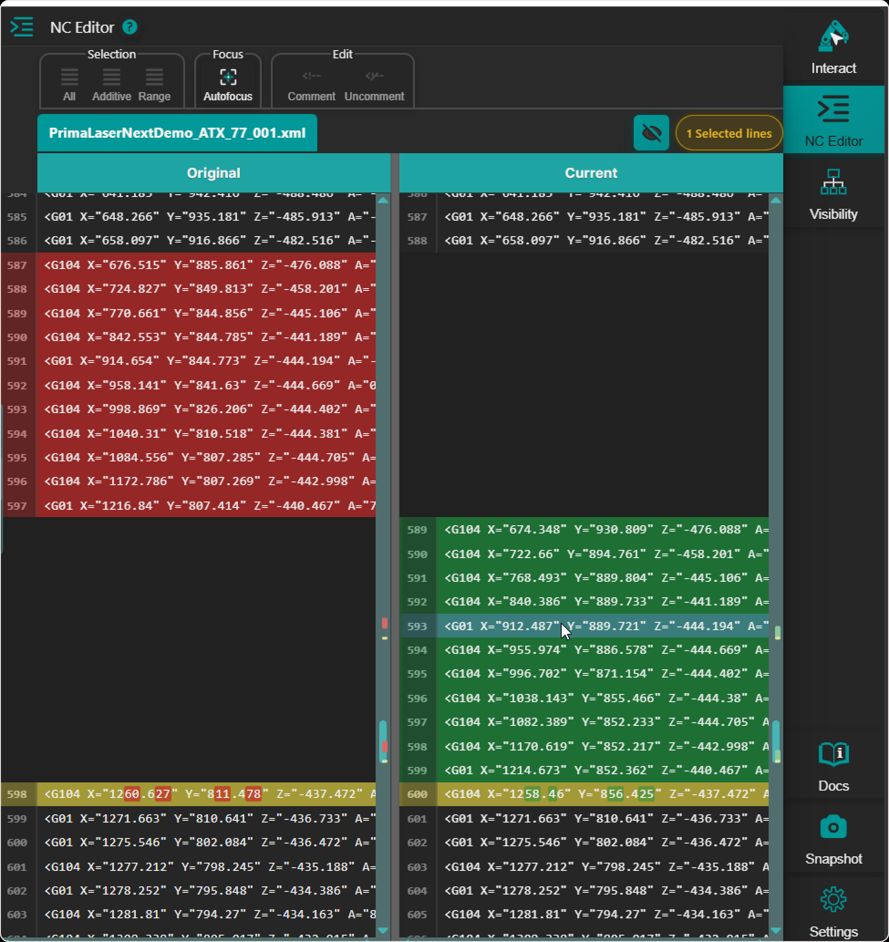Click the Original column header

[x=214, y=173]
